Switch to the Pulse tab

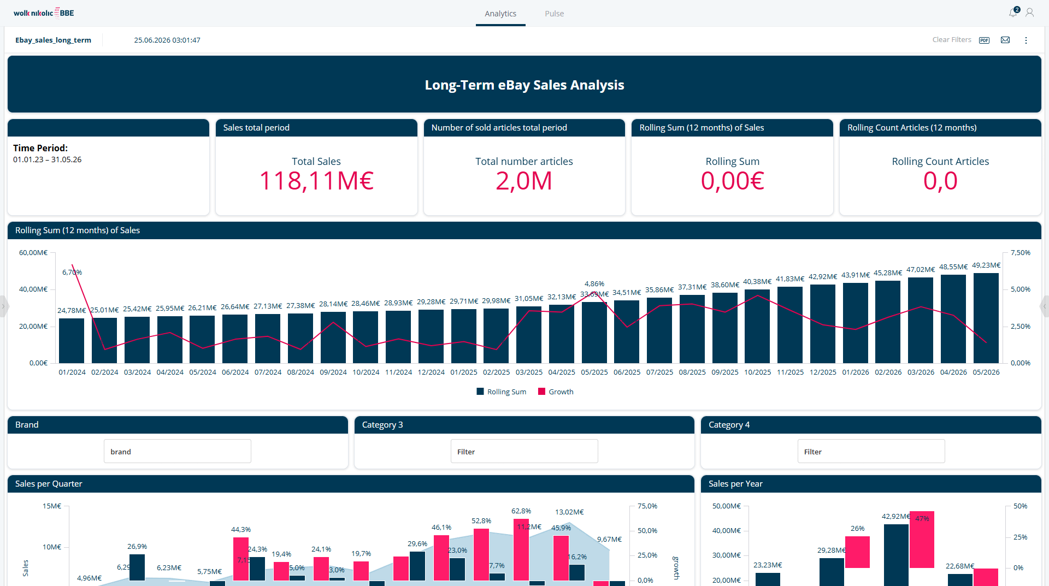tap(554, 14)
